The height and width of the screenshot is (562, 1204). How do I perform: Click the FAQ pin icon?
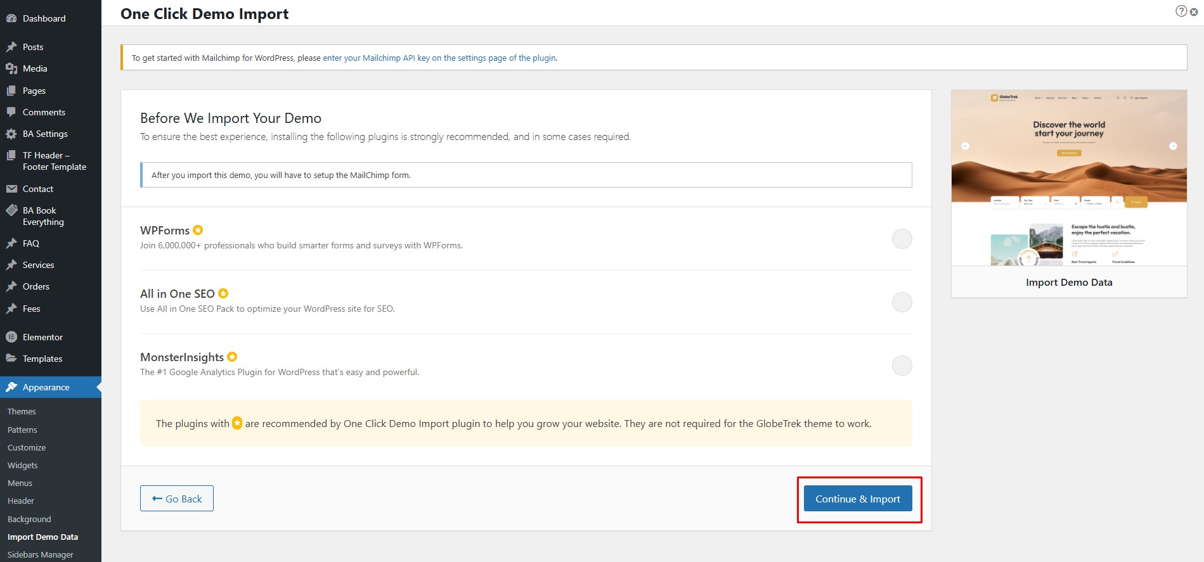pos(11,243)
